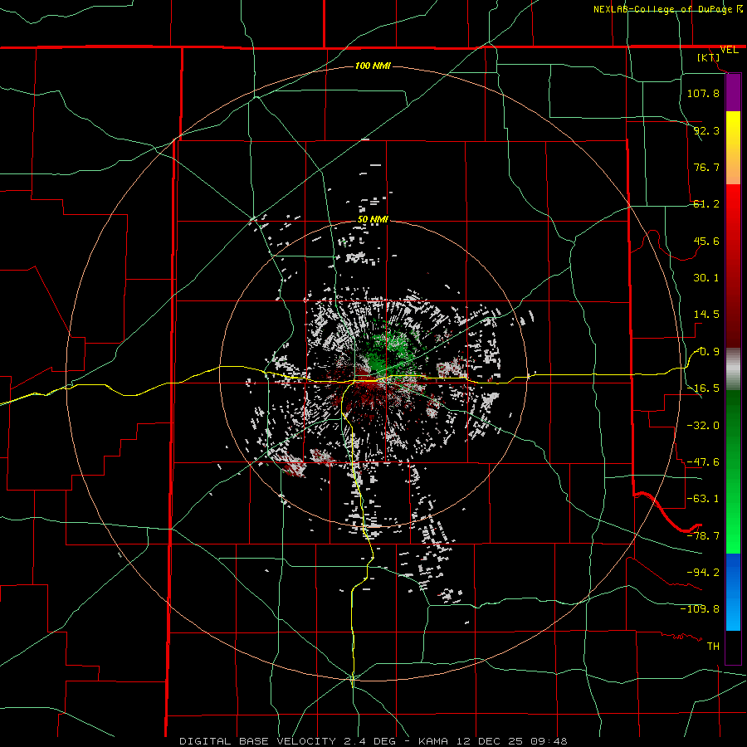
Task: Click the 30.1 scale label
Action: (706, 278)
